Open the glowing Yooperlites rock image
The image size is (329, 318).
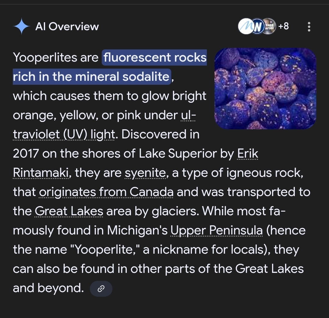[x=265, y=88]
